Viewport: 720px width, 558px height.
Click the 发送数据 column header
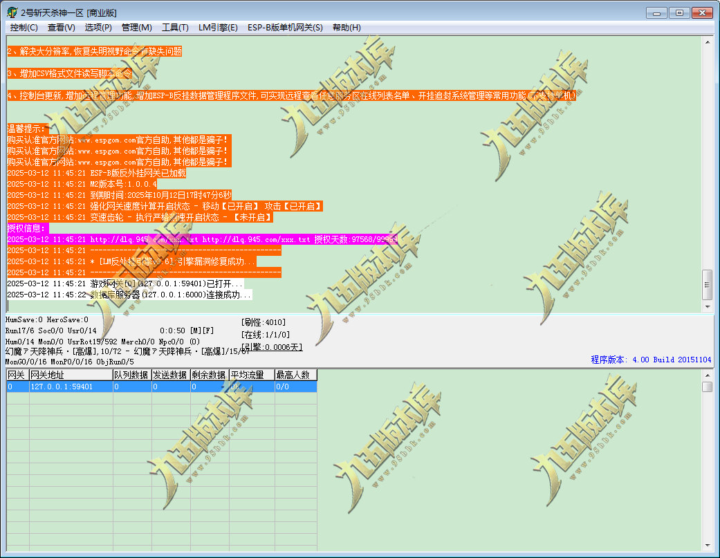[171, 375]
